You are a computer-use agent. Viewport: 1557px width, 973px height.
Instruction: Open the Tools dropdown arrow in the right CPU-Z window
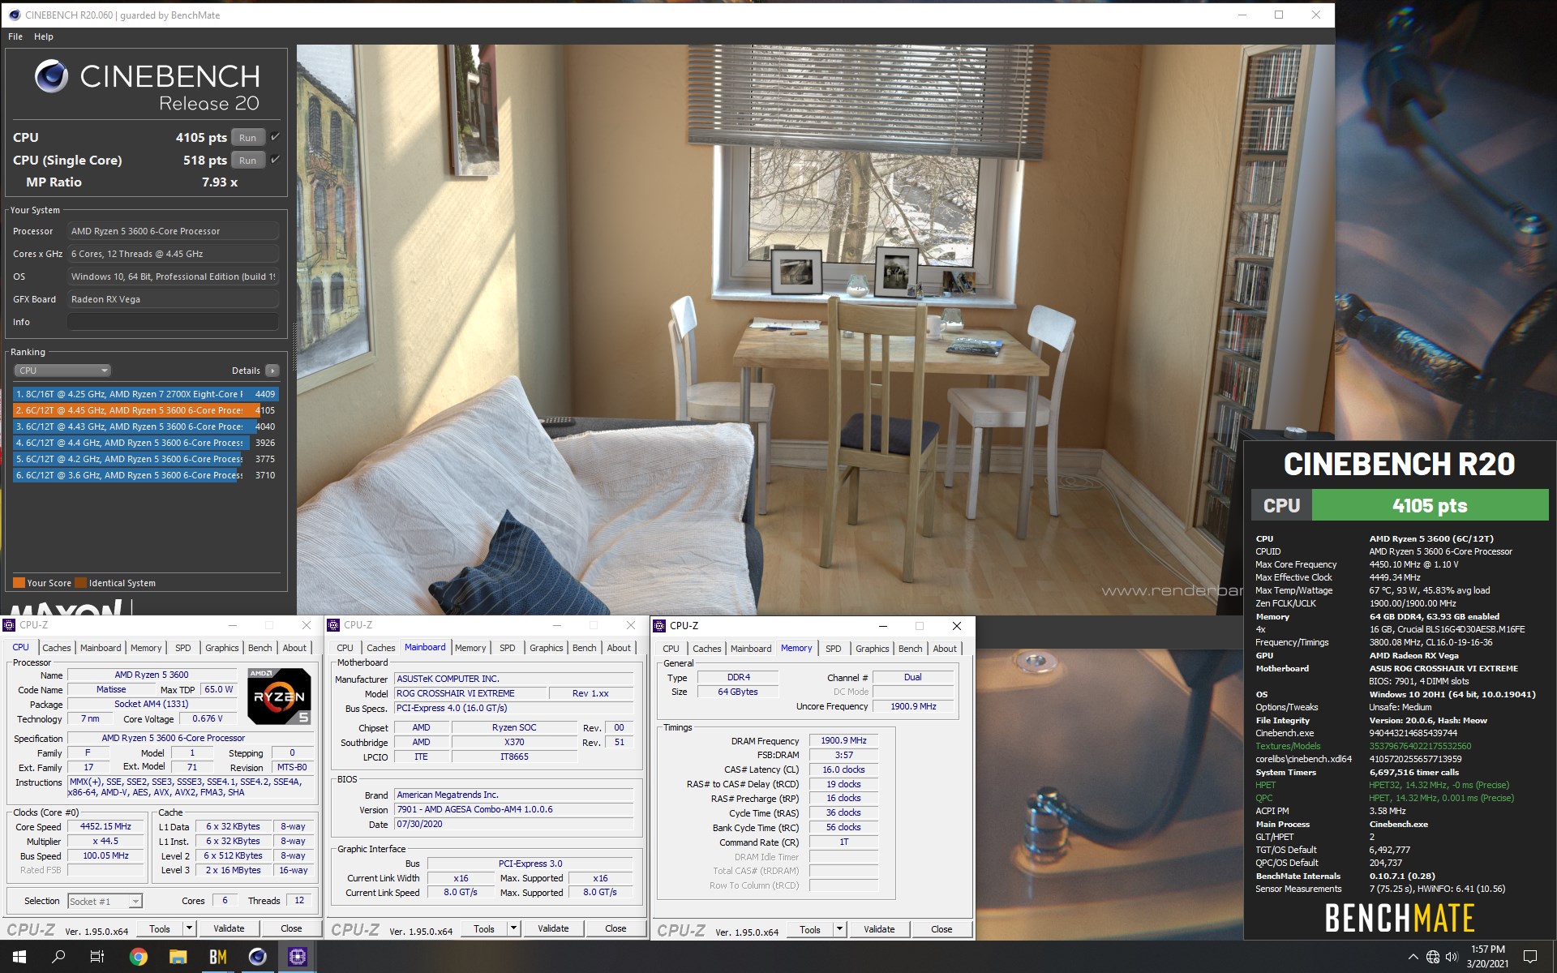(x=839, y=929)
